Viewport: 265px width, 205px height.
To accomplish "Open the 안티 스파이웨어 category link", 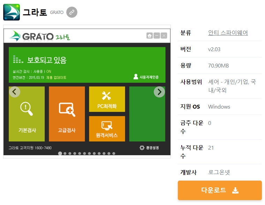I will [x=228, y=33].
